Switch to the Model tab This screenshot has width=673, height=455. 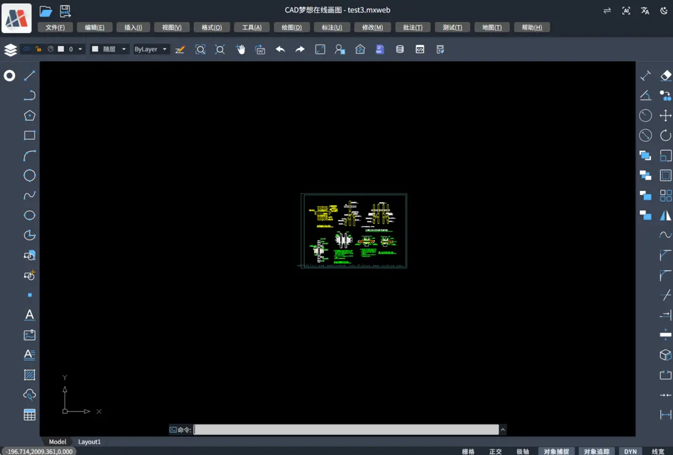tap(58, 442)
